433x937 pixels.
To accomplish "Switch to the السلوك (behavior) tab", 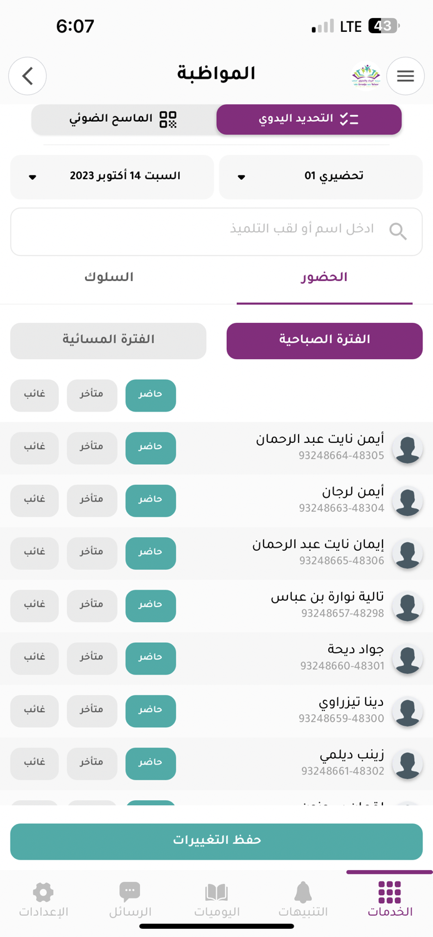I will [x=109, y=277].
